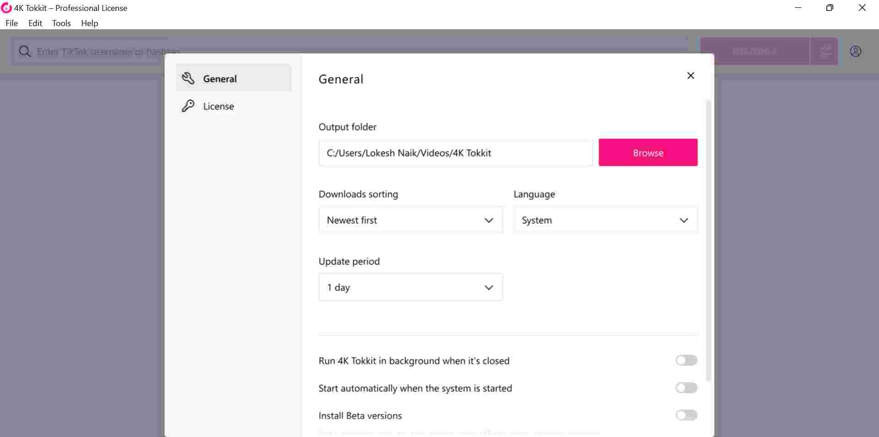Image resolution: width=879 pixels, height=437 pixels.
Task: Expand the Language dropdown
Action: pos(605,220)
